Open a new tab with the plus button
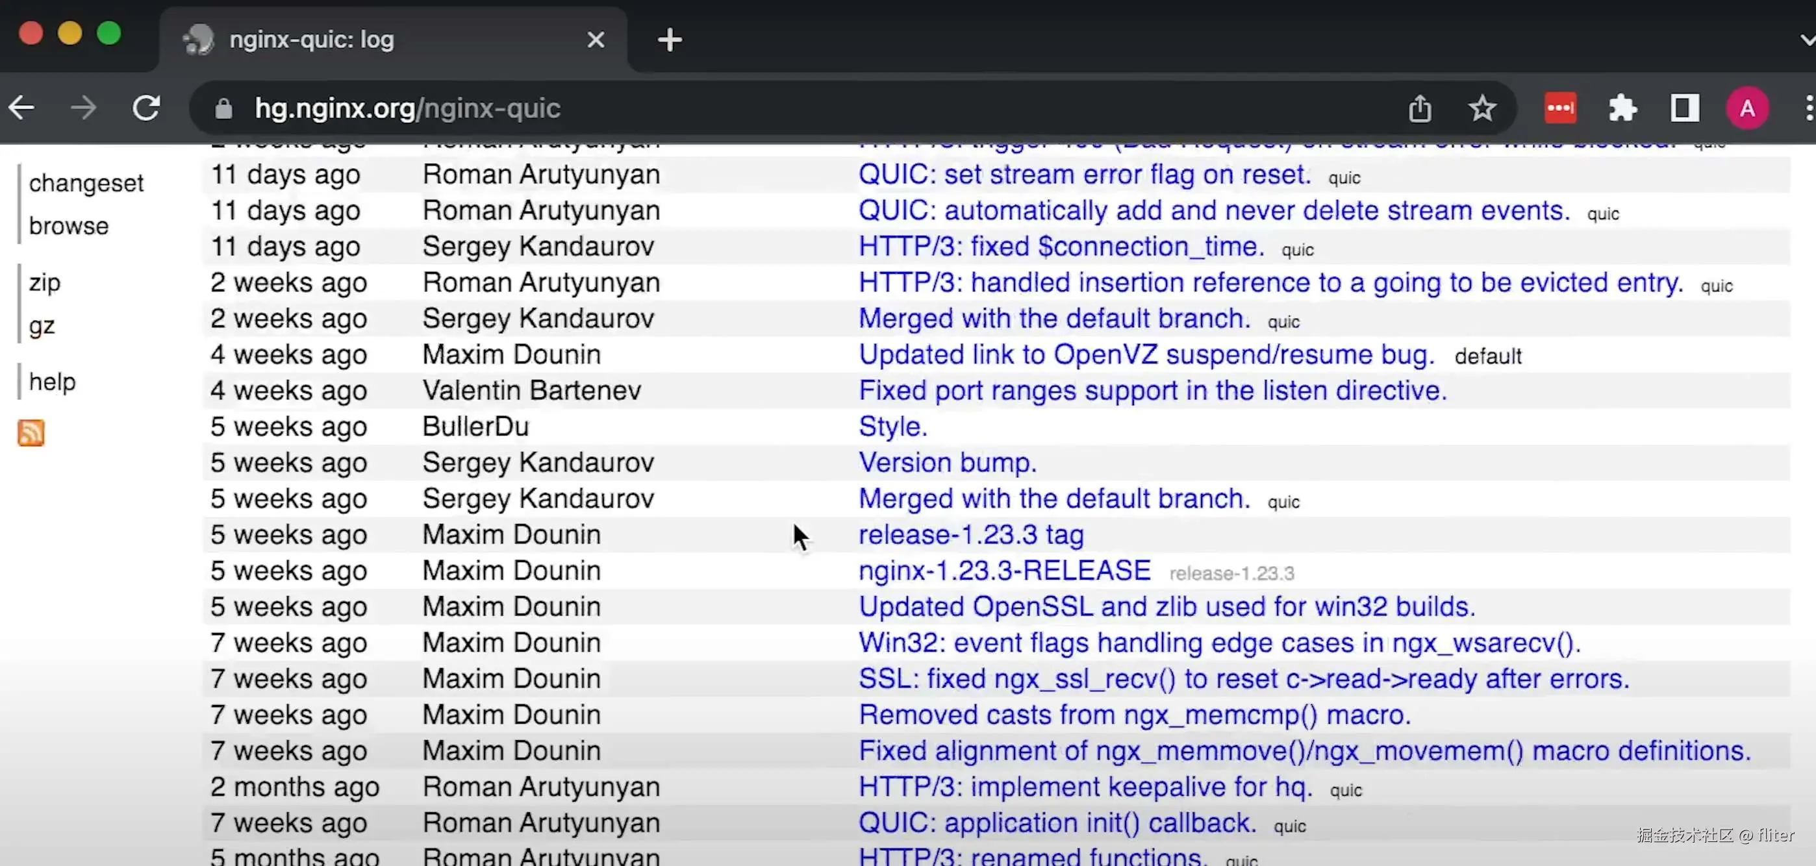 [669, 40]
